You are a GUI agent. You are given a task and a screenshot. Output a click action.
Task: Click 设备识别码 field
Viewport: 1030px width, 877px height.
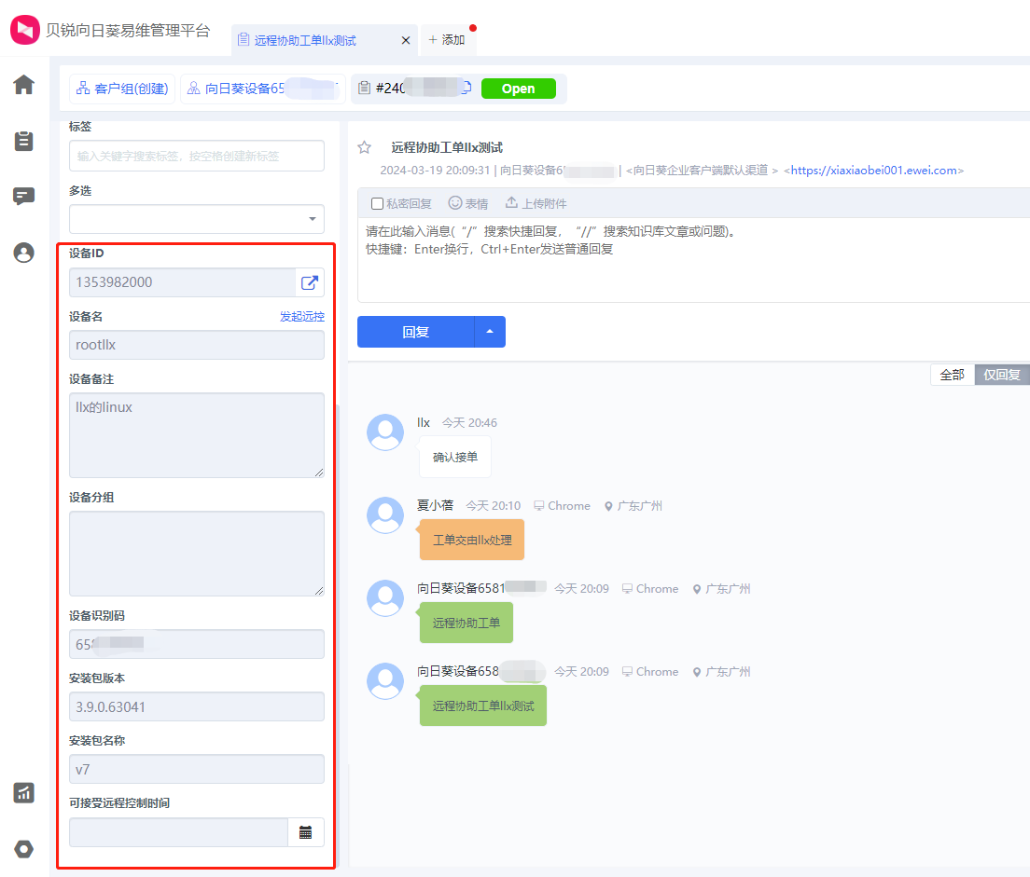click(197, 644)
